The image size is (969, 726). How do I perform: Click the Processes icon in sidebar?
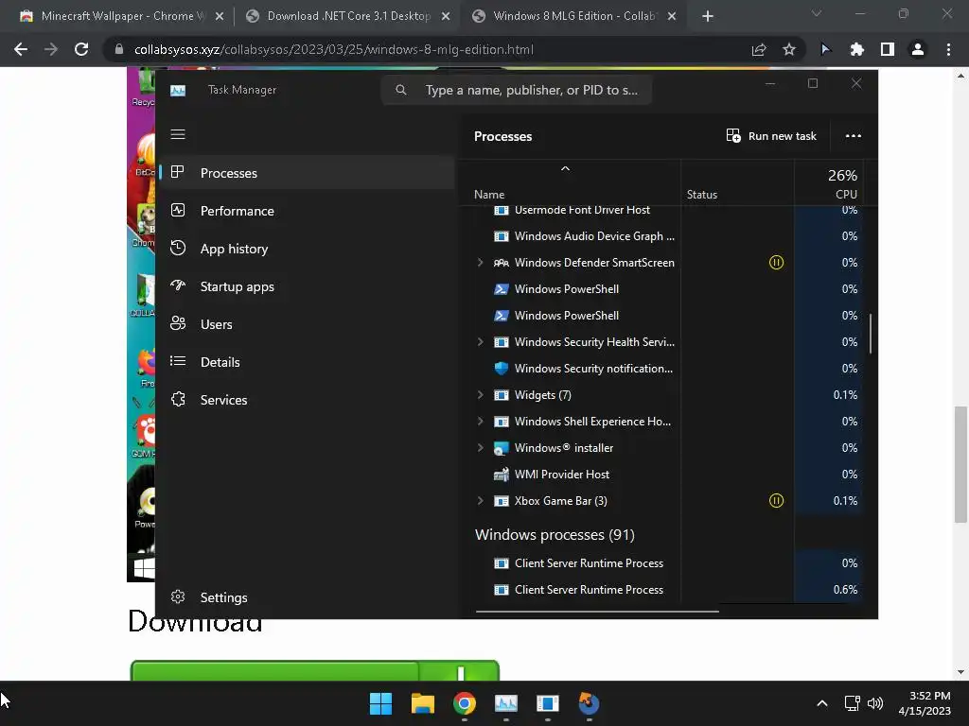[178, 172]
